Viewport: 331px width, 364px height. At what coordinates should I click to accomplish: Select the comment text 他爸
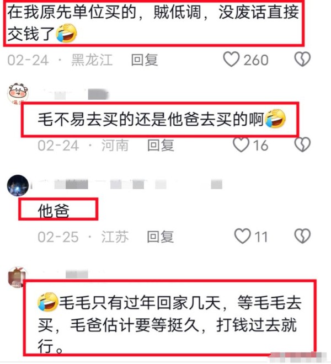(x=54, y=211)
